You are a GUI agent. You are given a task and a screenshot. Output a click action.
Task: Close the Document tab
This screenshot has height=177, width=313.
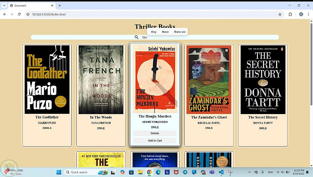coord(52,6)
